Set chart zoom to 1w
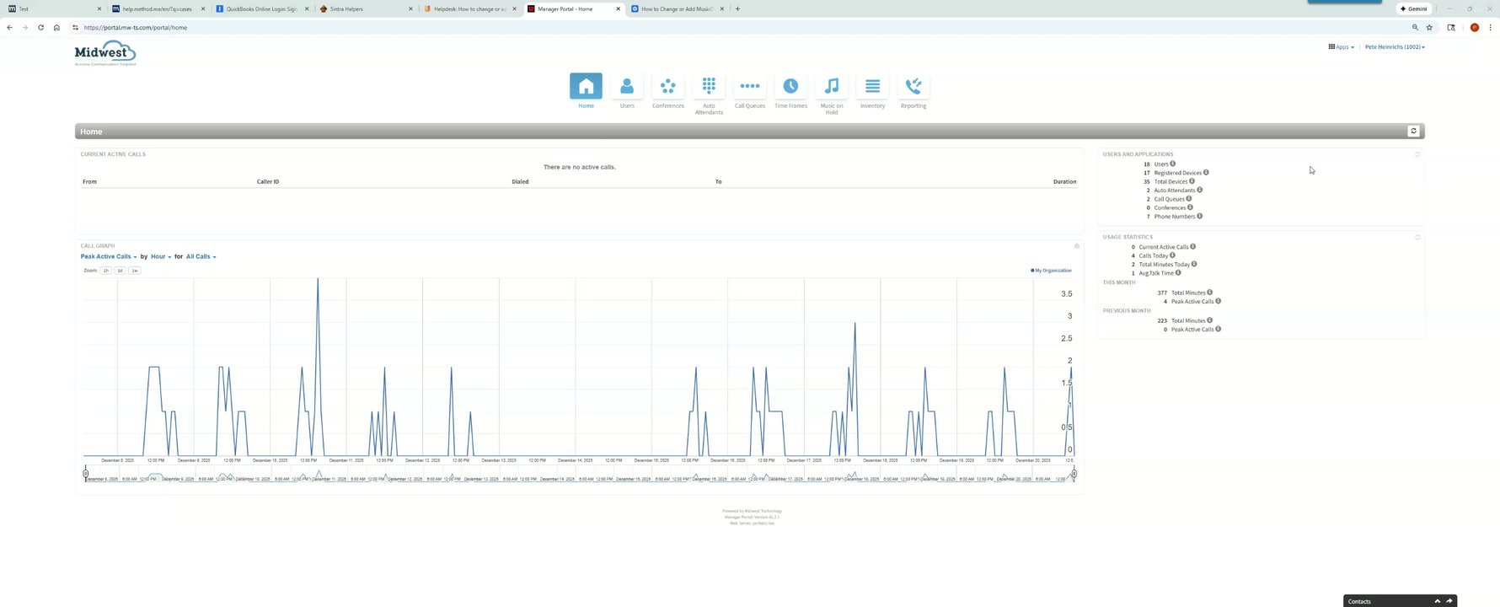 coord(135,271)
